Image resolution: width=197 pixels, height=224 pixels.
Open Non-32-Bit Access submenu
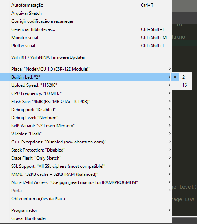pyautogui.click(x=86, y=182)
